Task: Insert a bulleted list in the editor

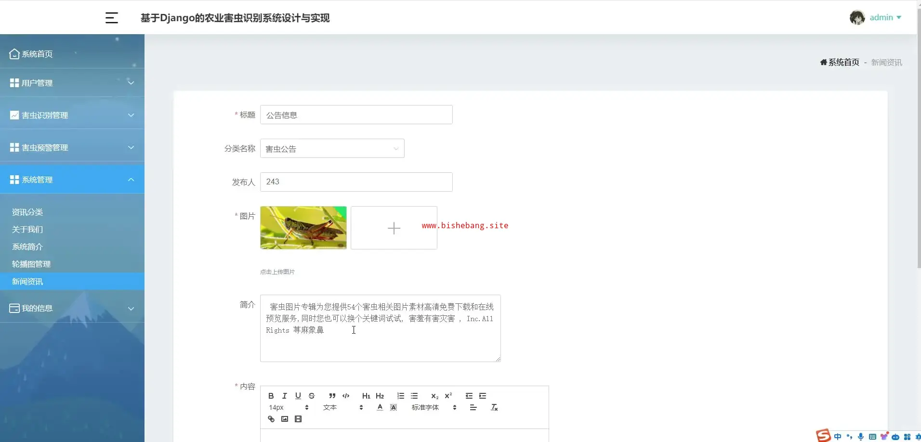Action: 414,396
